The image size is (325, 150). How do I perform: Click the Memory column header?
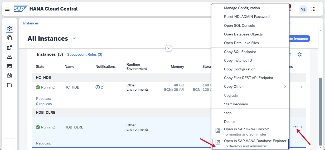pos(177,66)
